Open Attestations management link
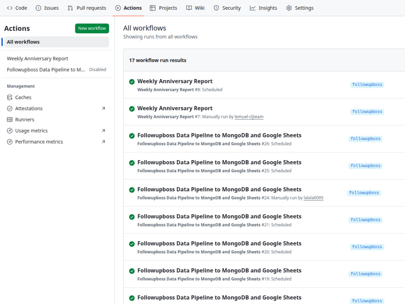 (x=29, y=109)
